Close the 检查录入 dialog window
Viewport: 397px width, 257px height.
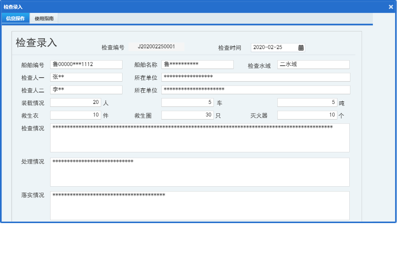[392, 6]
